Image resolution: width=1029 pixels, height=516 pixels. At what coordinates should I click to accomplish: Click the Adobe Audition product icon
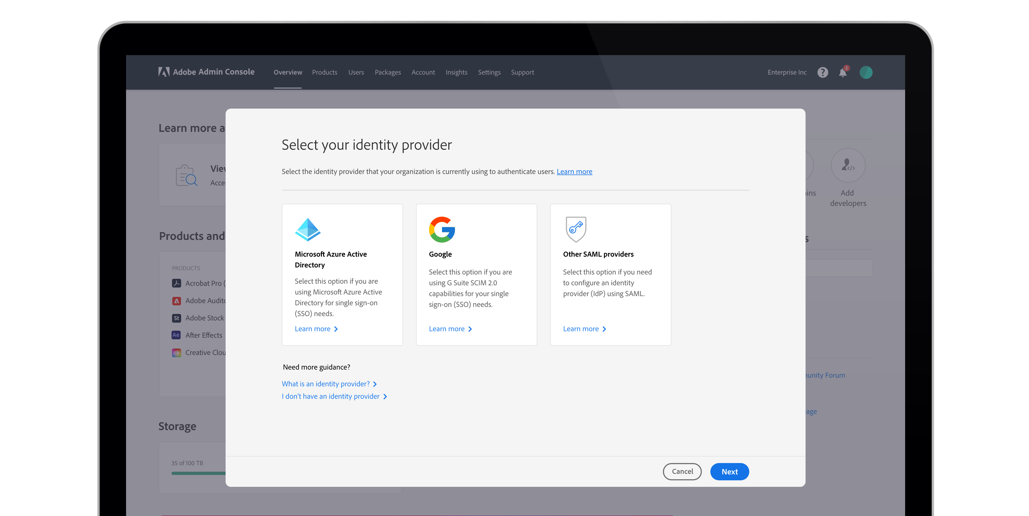tap(177, 300)
